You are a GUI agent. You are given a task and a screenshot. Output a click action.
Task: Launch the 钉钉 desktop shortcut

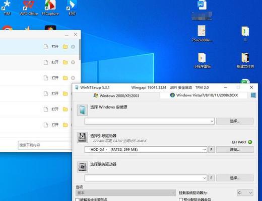coord(72,8)
